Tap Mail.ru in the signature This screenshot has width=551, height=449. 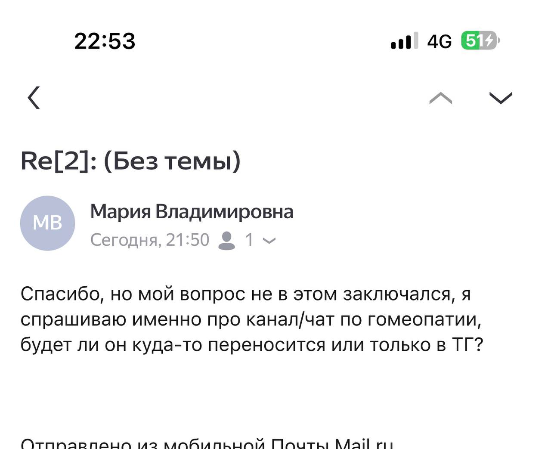pyautogui.click(x=364, y=443)
